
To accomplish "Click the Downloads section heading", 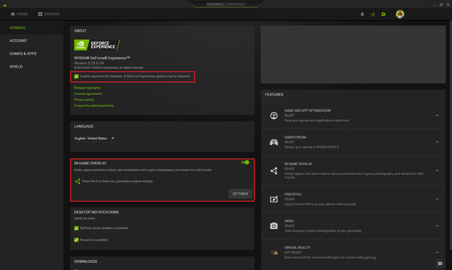I will click(86, 261).
